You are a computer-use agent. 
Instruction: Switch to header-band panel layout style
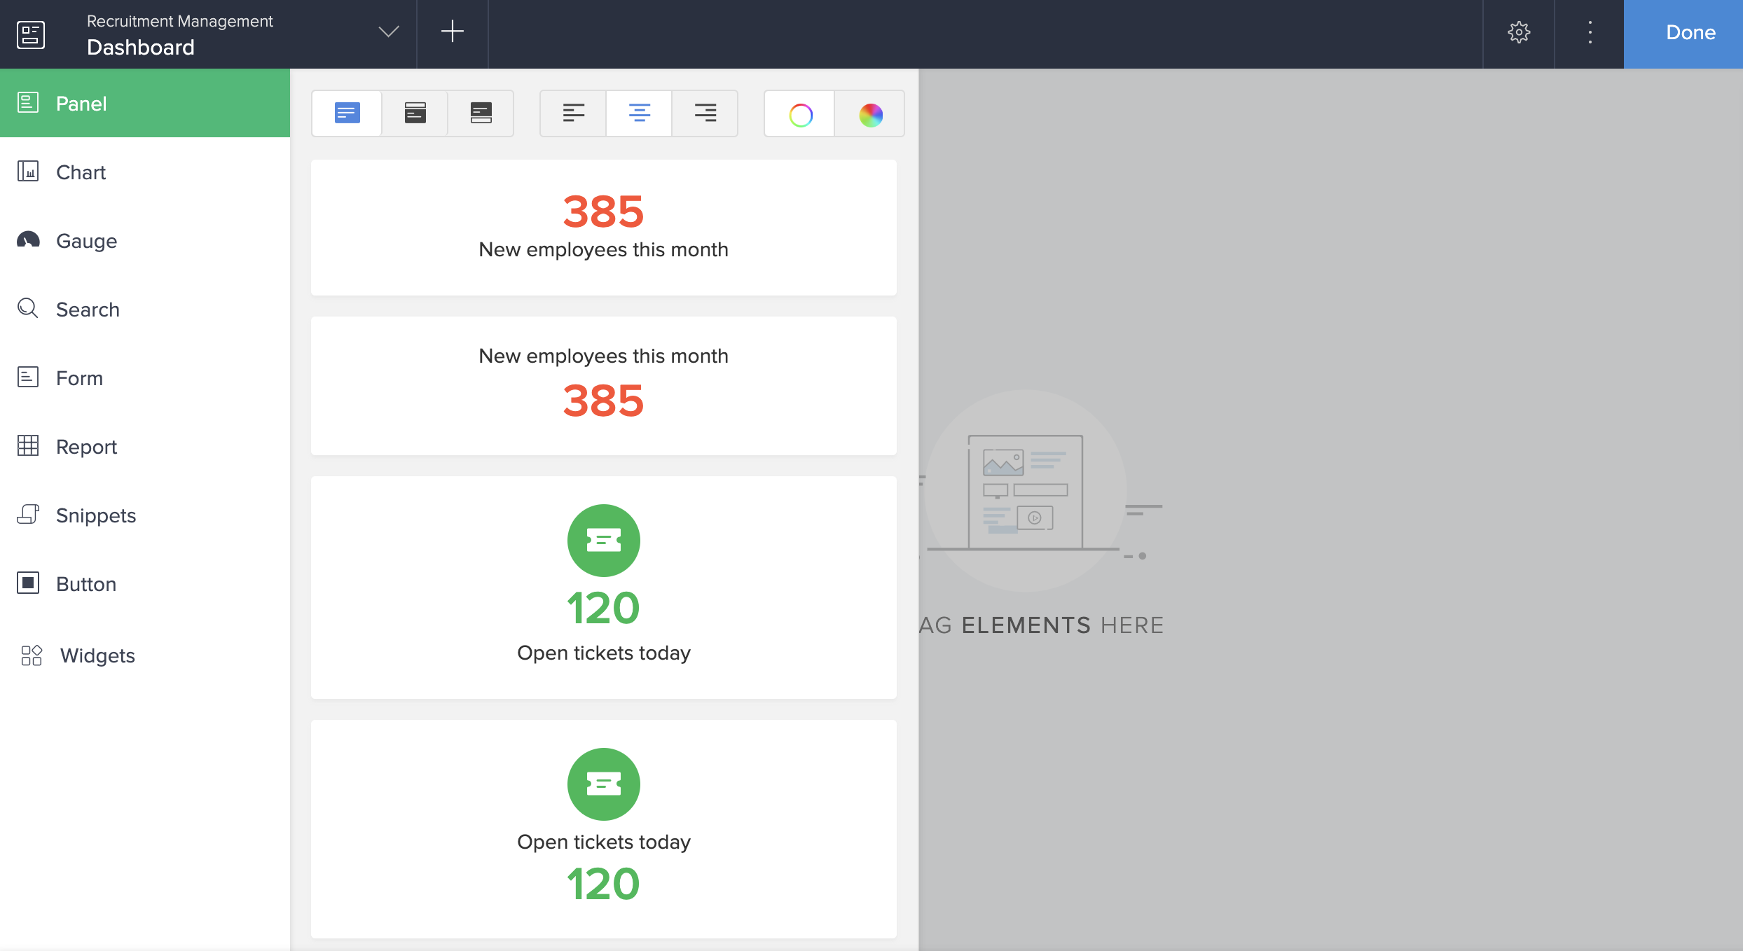415,113
